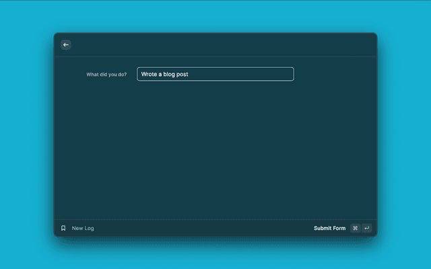
Task: Click the letter 'a' in the text field
Action: click(x=161, y=74)
